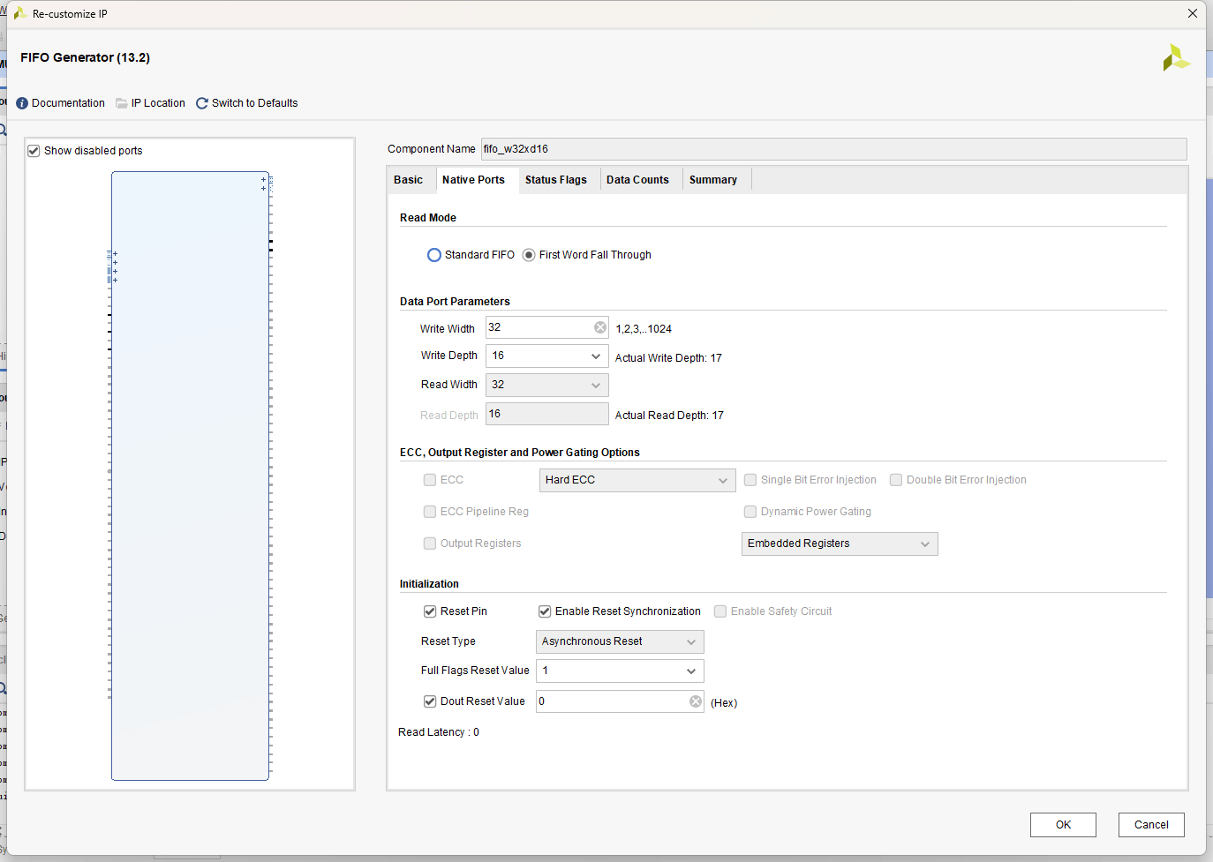Click the ECC, Output Register options heading

point(520,453)
